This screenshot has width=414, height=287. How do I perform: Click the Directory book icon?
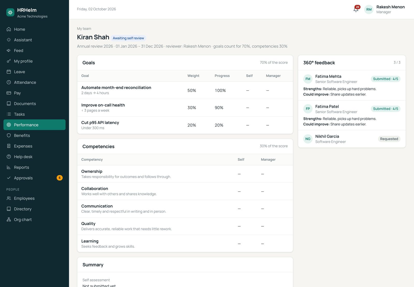tap(9, 209)
